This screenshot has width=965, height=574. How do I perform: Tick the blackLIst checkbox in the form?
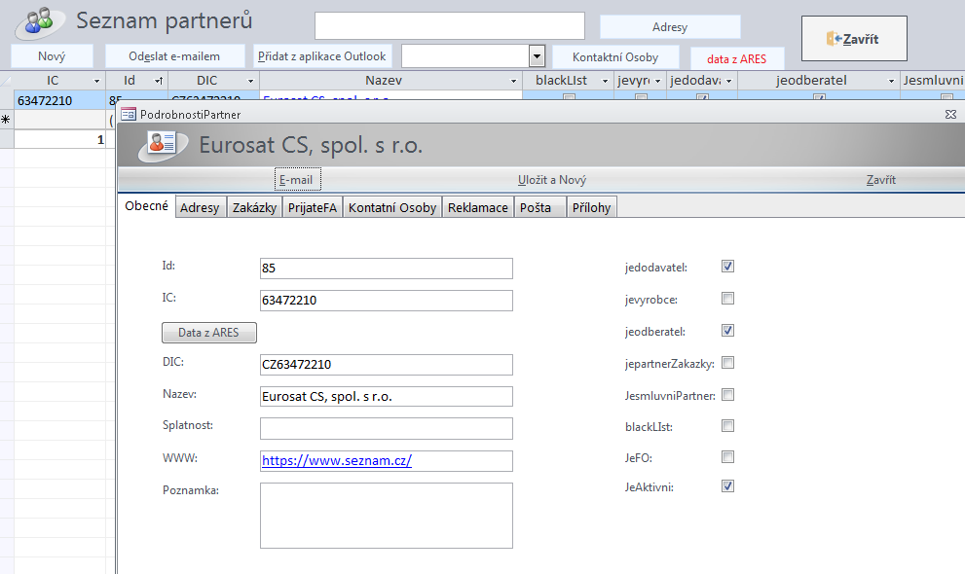coord(727,425)
